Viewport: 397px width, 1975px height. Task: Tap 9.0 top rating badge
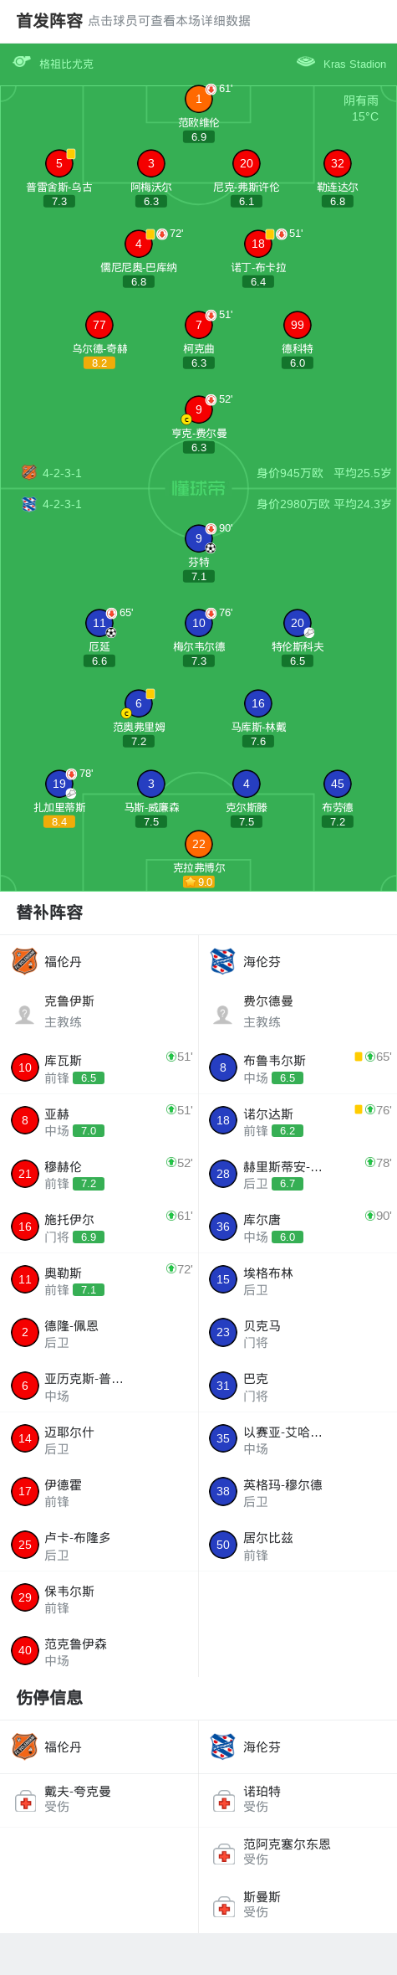[x=199, y=882]
